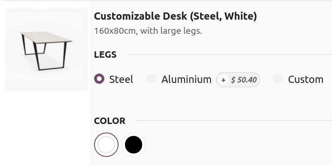Image resolution: width=332 pixels, height=165 pixels.
Task: Click the Aluminium option label
Action: (x=186, y=80)
